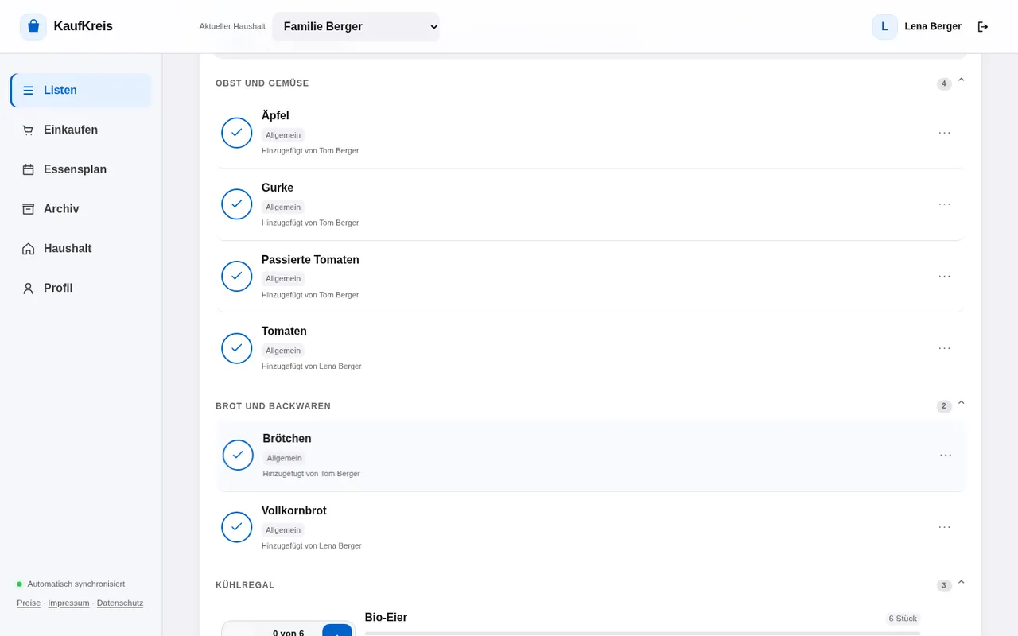Log out using the exit icon

(x=983, y=26)
